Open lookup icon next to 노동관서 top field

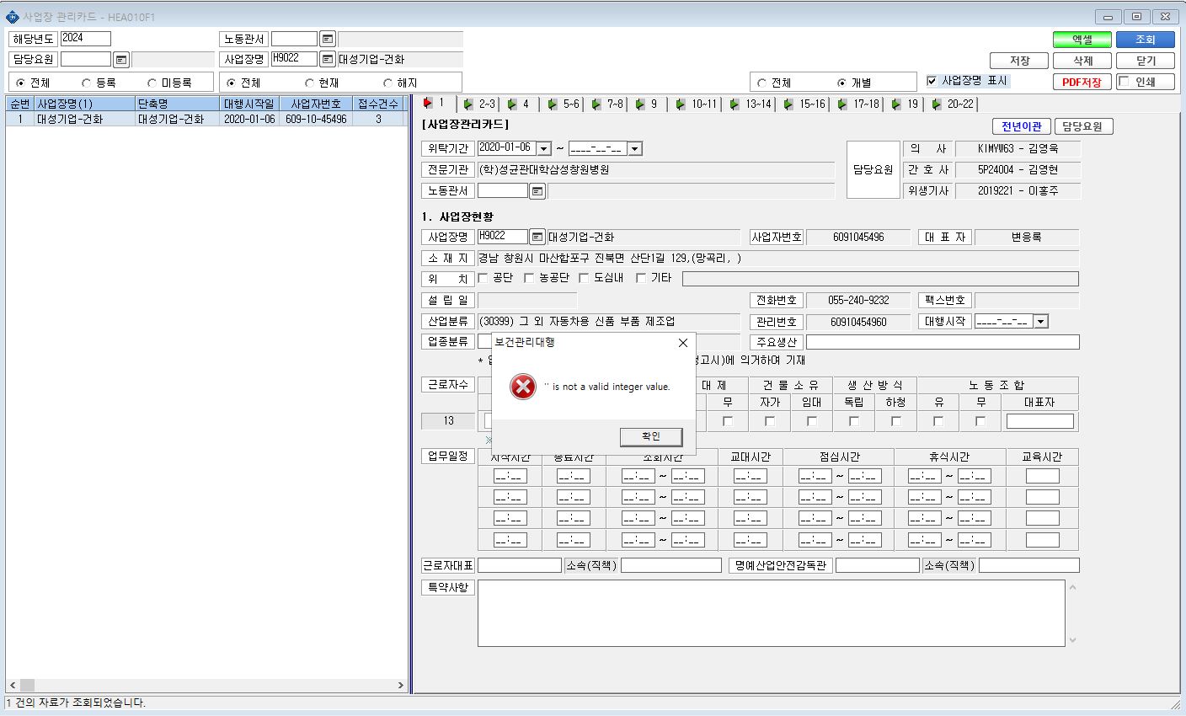[x=328, y=39]
